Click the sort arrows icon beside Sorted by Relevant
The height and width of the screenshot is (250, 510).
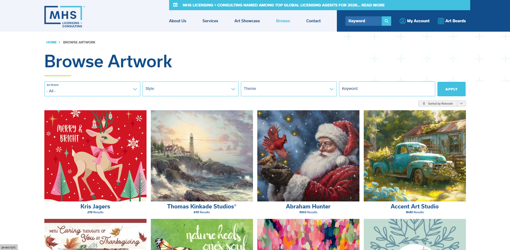(x=424, y=104)
